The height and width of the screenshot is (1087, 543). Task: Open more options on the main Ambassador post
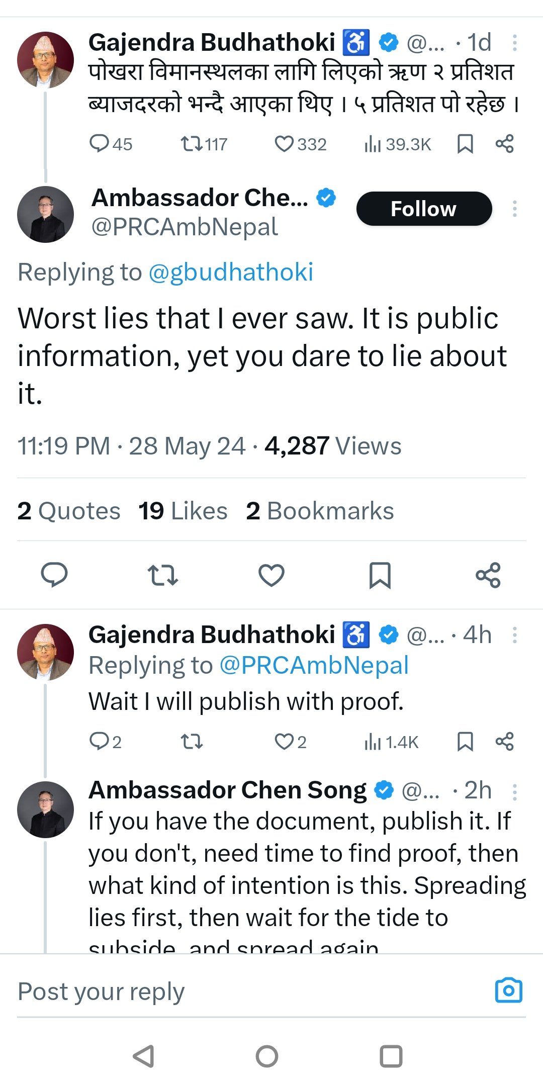tap(514, 209)
